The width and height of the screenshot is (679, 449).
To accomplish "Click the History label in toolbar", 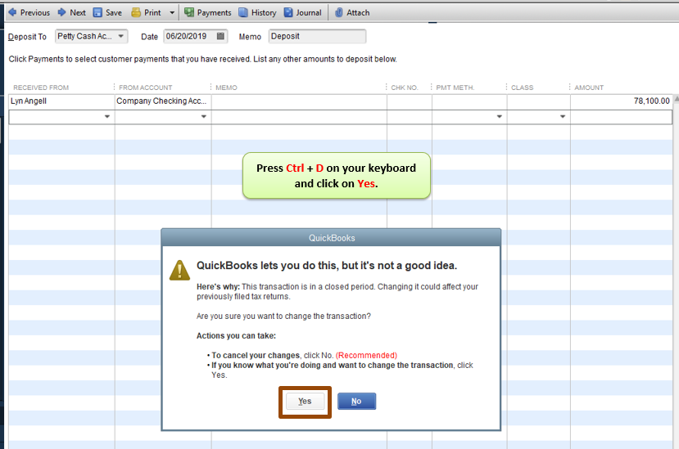I will (x=264, y=13).
